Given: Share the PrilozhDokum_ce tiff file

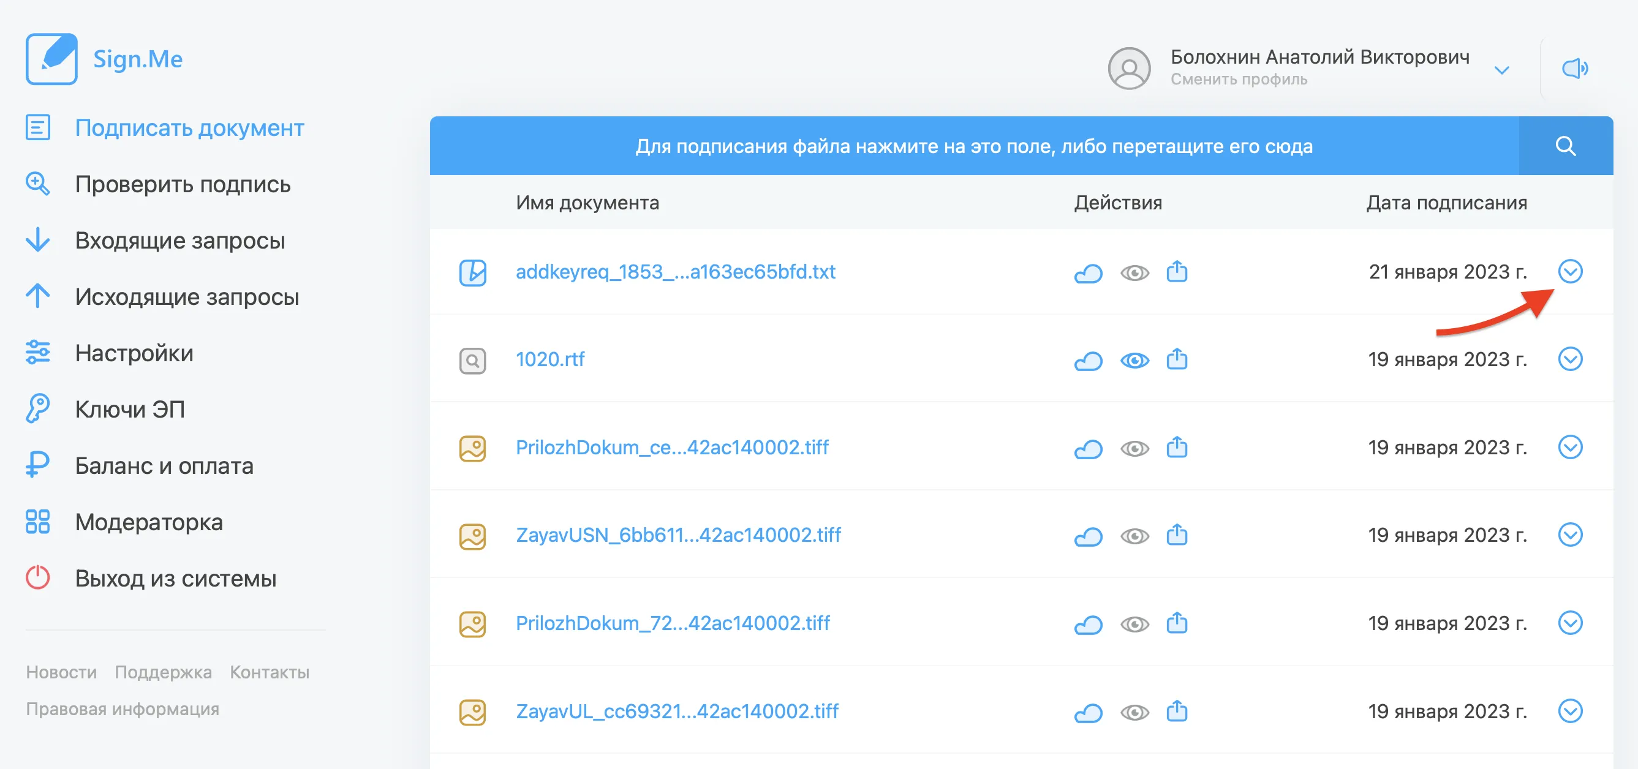Looking at the screenshot, I should pos(1177,448).
